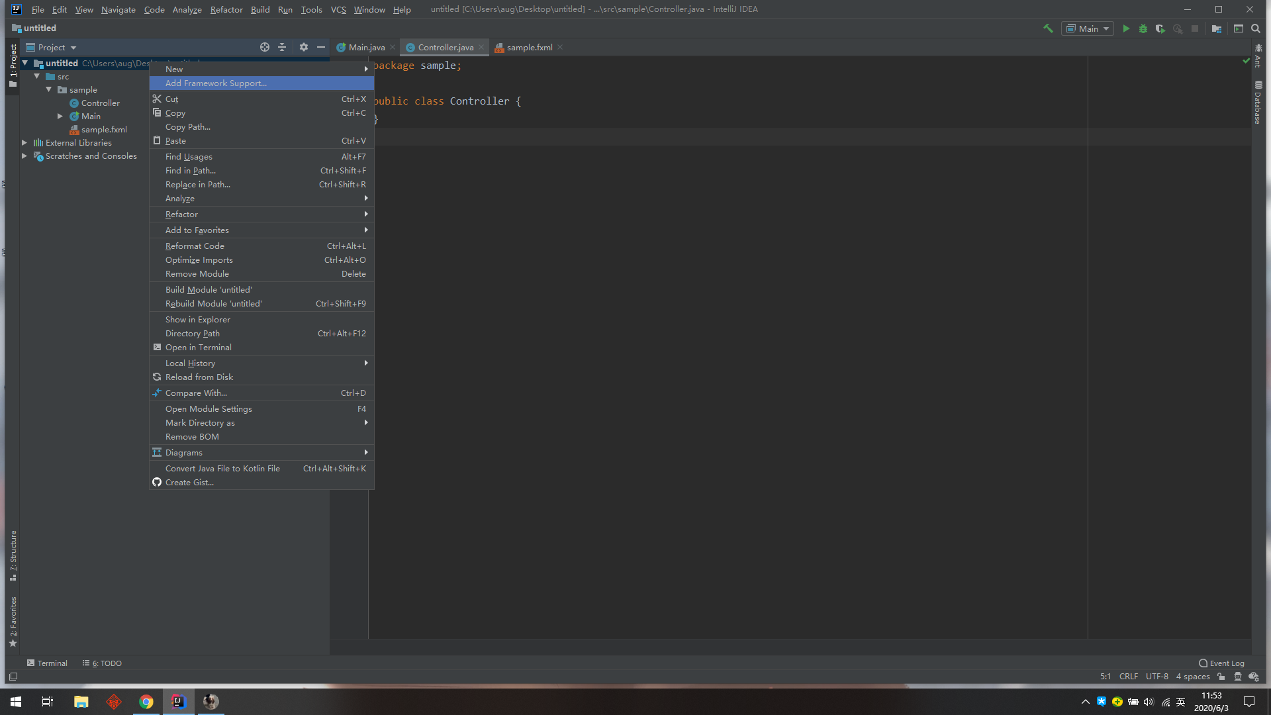The height and width of the screenshot is (715, 1271).
Task: Click the Debug bug icon
Action: pyautogui.click(x=1143, y=28)
